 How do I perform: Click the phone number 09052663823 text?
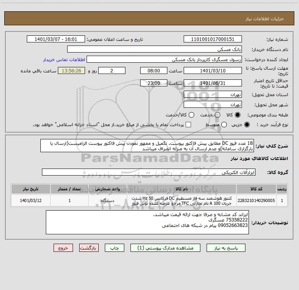point(233,225)
